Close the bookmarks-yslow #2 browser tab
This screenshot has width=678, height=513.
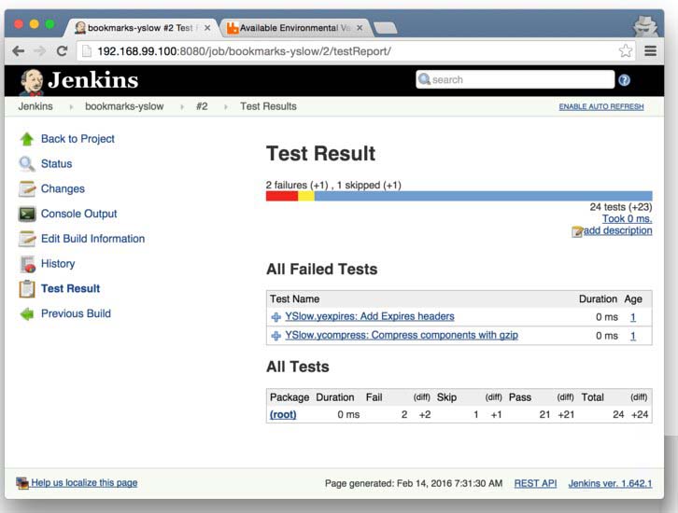(207, 28)
